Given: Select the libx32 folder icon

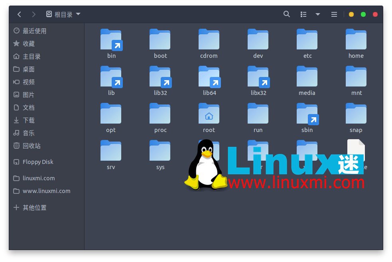Looking at the screenshot, I should (x=258, y=77).
